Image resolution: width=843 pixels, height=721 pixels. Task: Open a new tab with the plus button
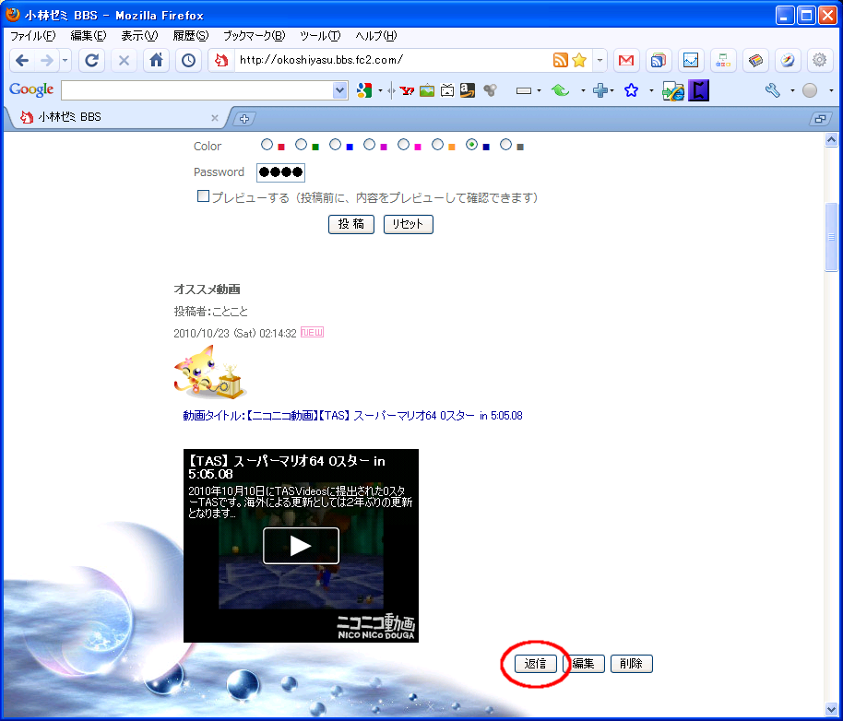click(244, 118)
